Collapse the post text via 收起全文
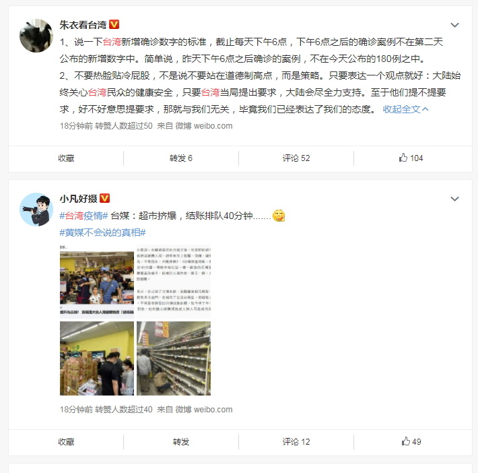This screenshot has height=473, width=478. coord(405,109)
